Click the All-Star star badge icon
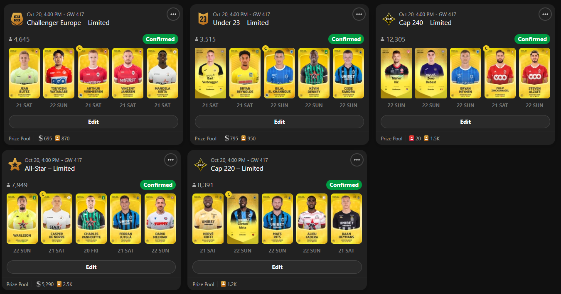The width and height of the screenshot is (561, 294). [x=15, y=164]
